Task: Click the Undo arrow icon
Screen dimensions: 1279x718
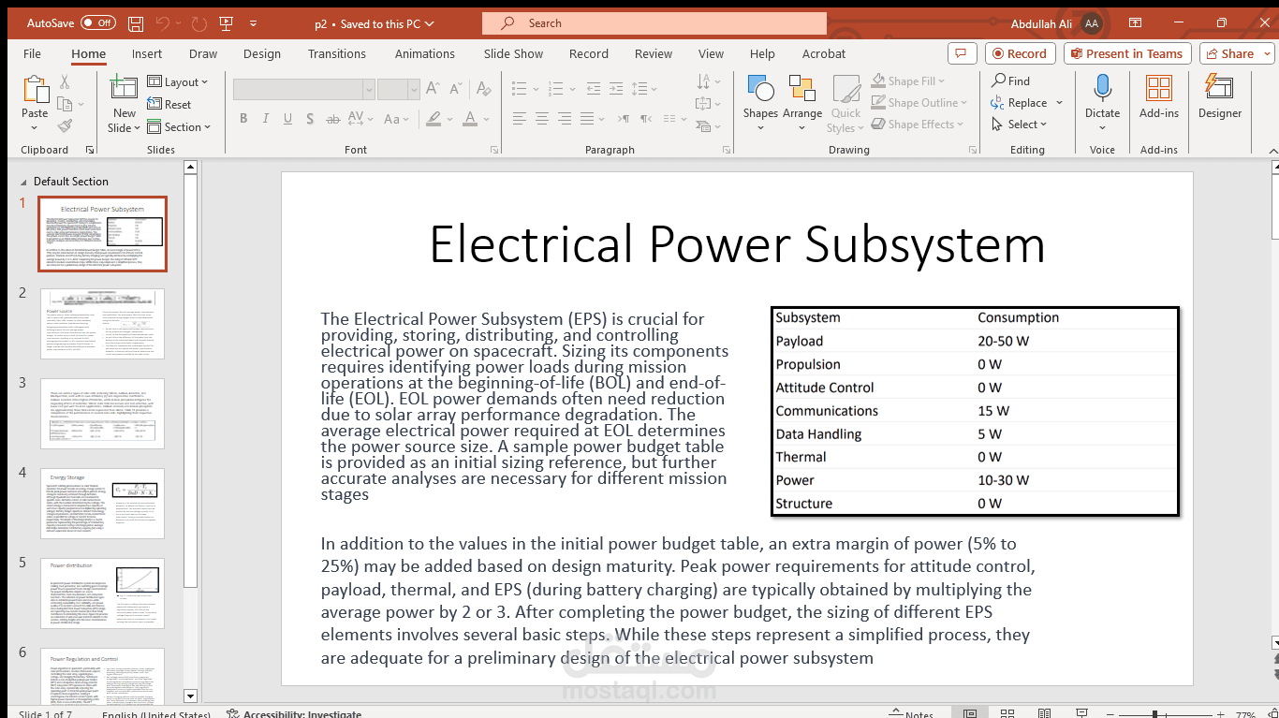Action: (162, 23)
